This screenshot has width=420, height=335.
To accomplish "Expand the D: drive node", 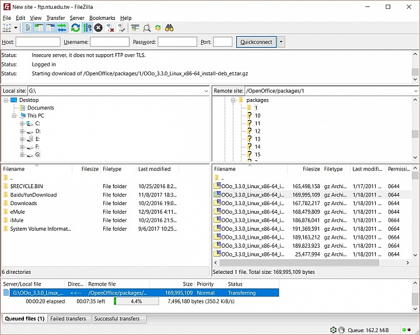I will (x=22, y=131).
